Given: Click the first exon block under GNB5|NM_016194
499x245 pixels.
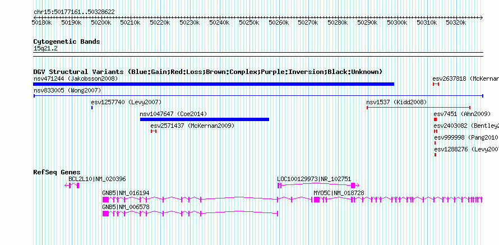Looking at the screenshot, I should 105,200.
